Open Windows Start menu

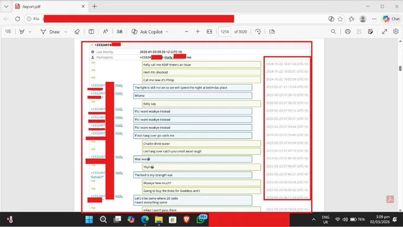tap(89, 219)
